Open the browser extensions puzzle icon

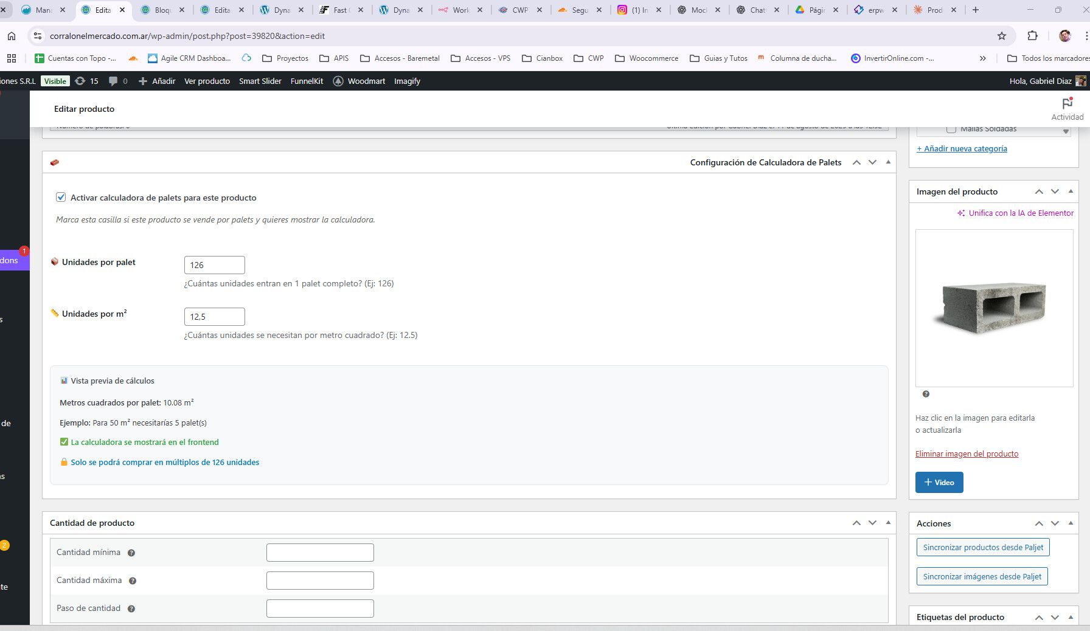[x=1032, y=36]
